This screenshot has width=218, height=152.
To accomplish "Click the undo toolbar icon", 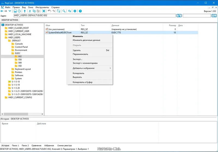I will point(49,11).
